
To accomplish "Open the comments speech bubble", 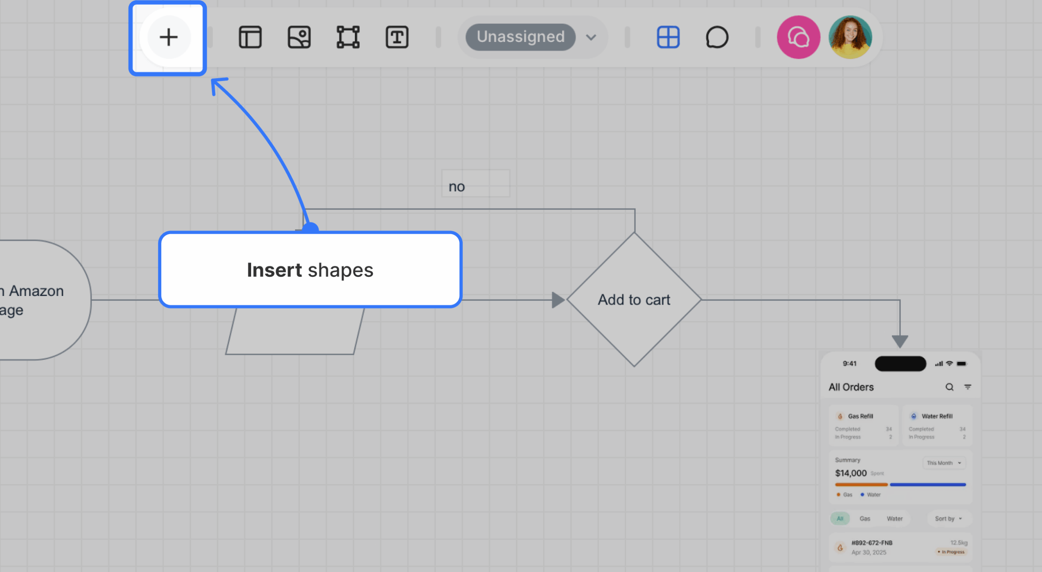I will point(717,37).
